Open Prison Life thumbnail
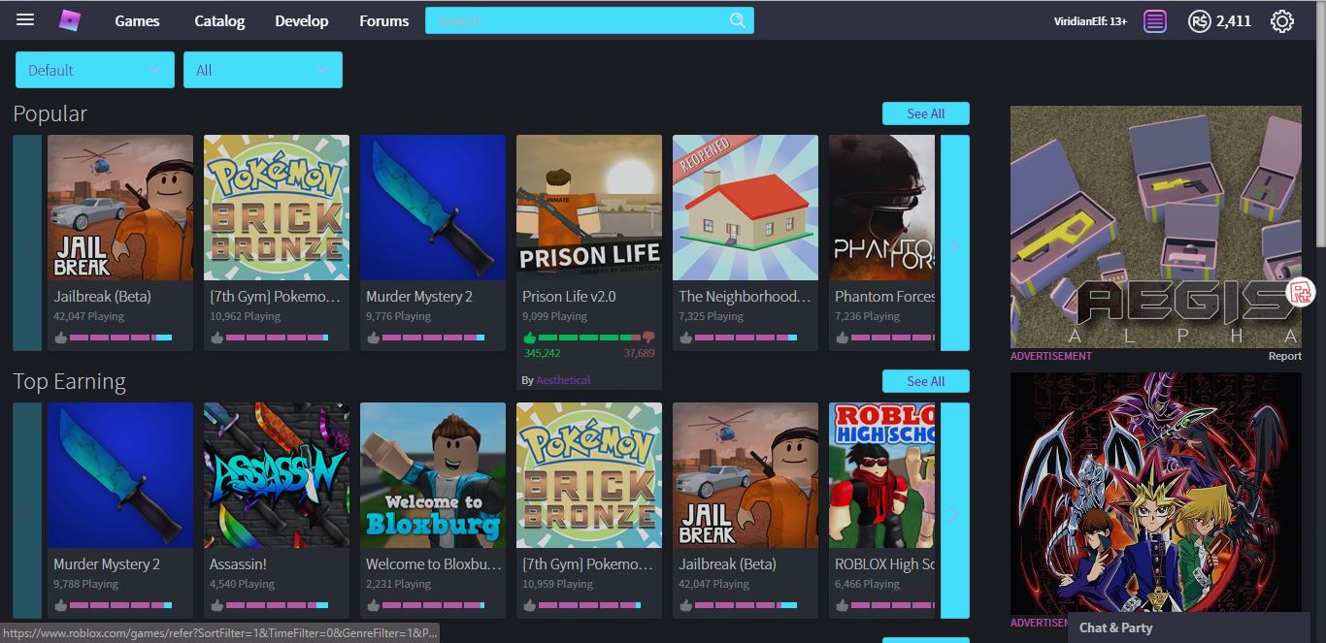 (589, 208)
